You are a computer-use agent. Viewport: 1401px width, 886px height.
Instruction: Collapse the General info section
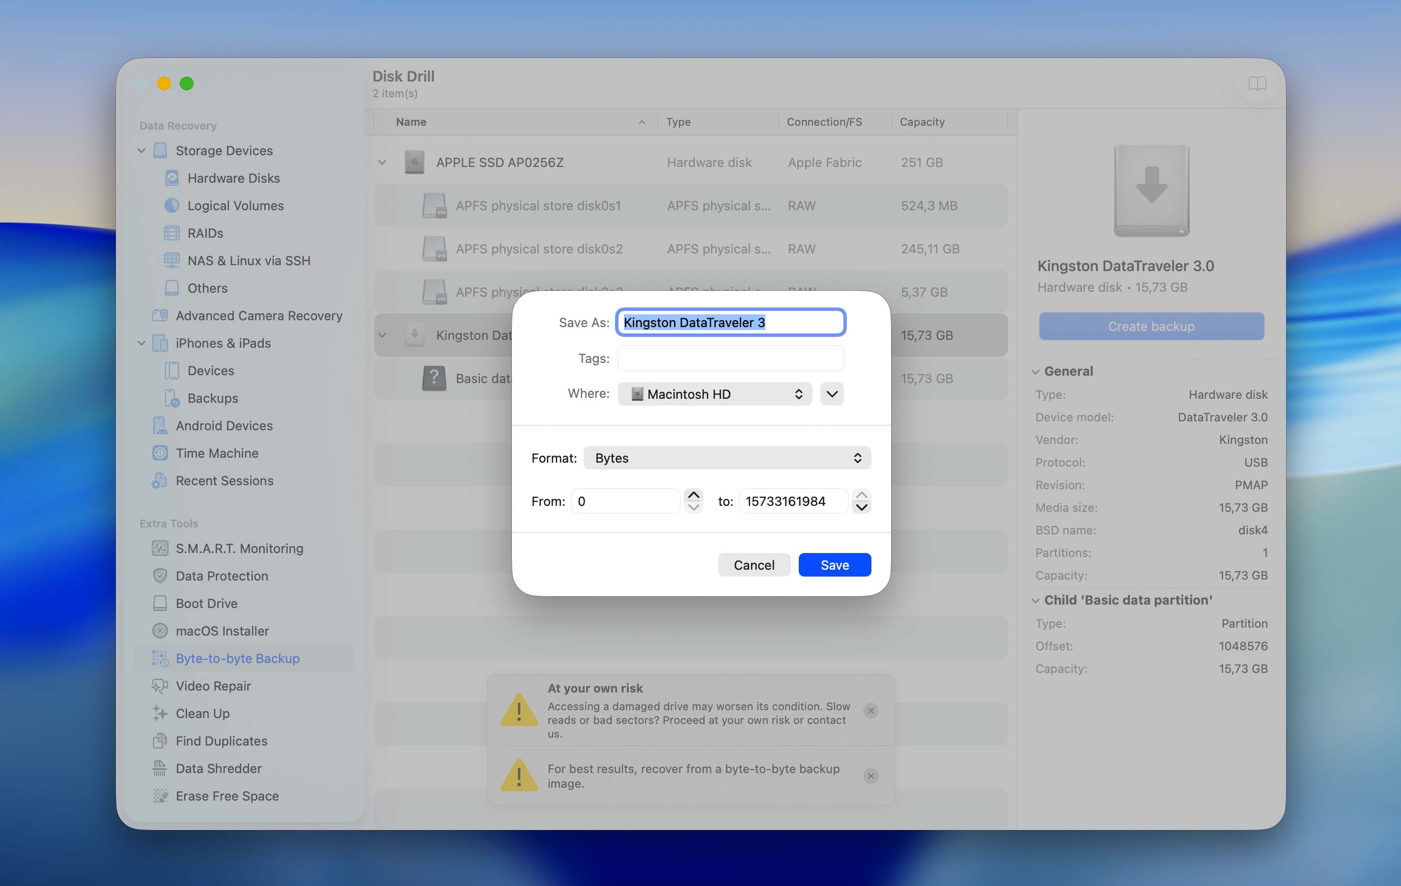coord(1035,372)
